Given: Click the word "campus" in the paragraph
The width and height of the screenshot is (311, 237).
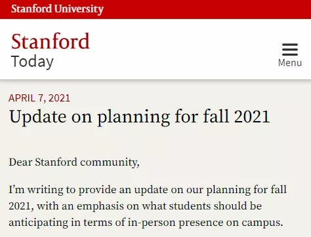Looking at the screenshot, I should (x=261, y=223).
